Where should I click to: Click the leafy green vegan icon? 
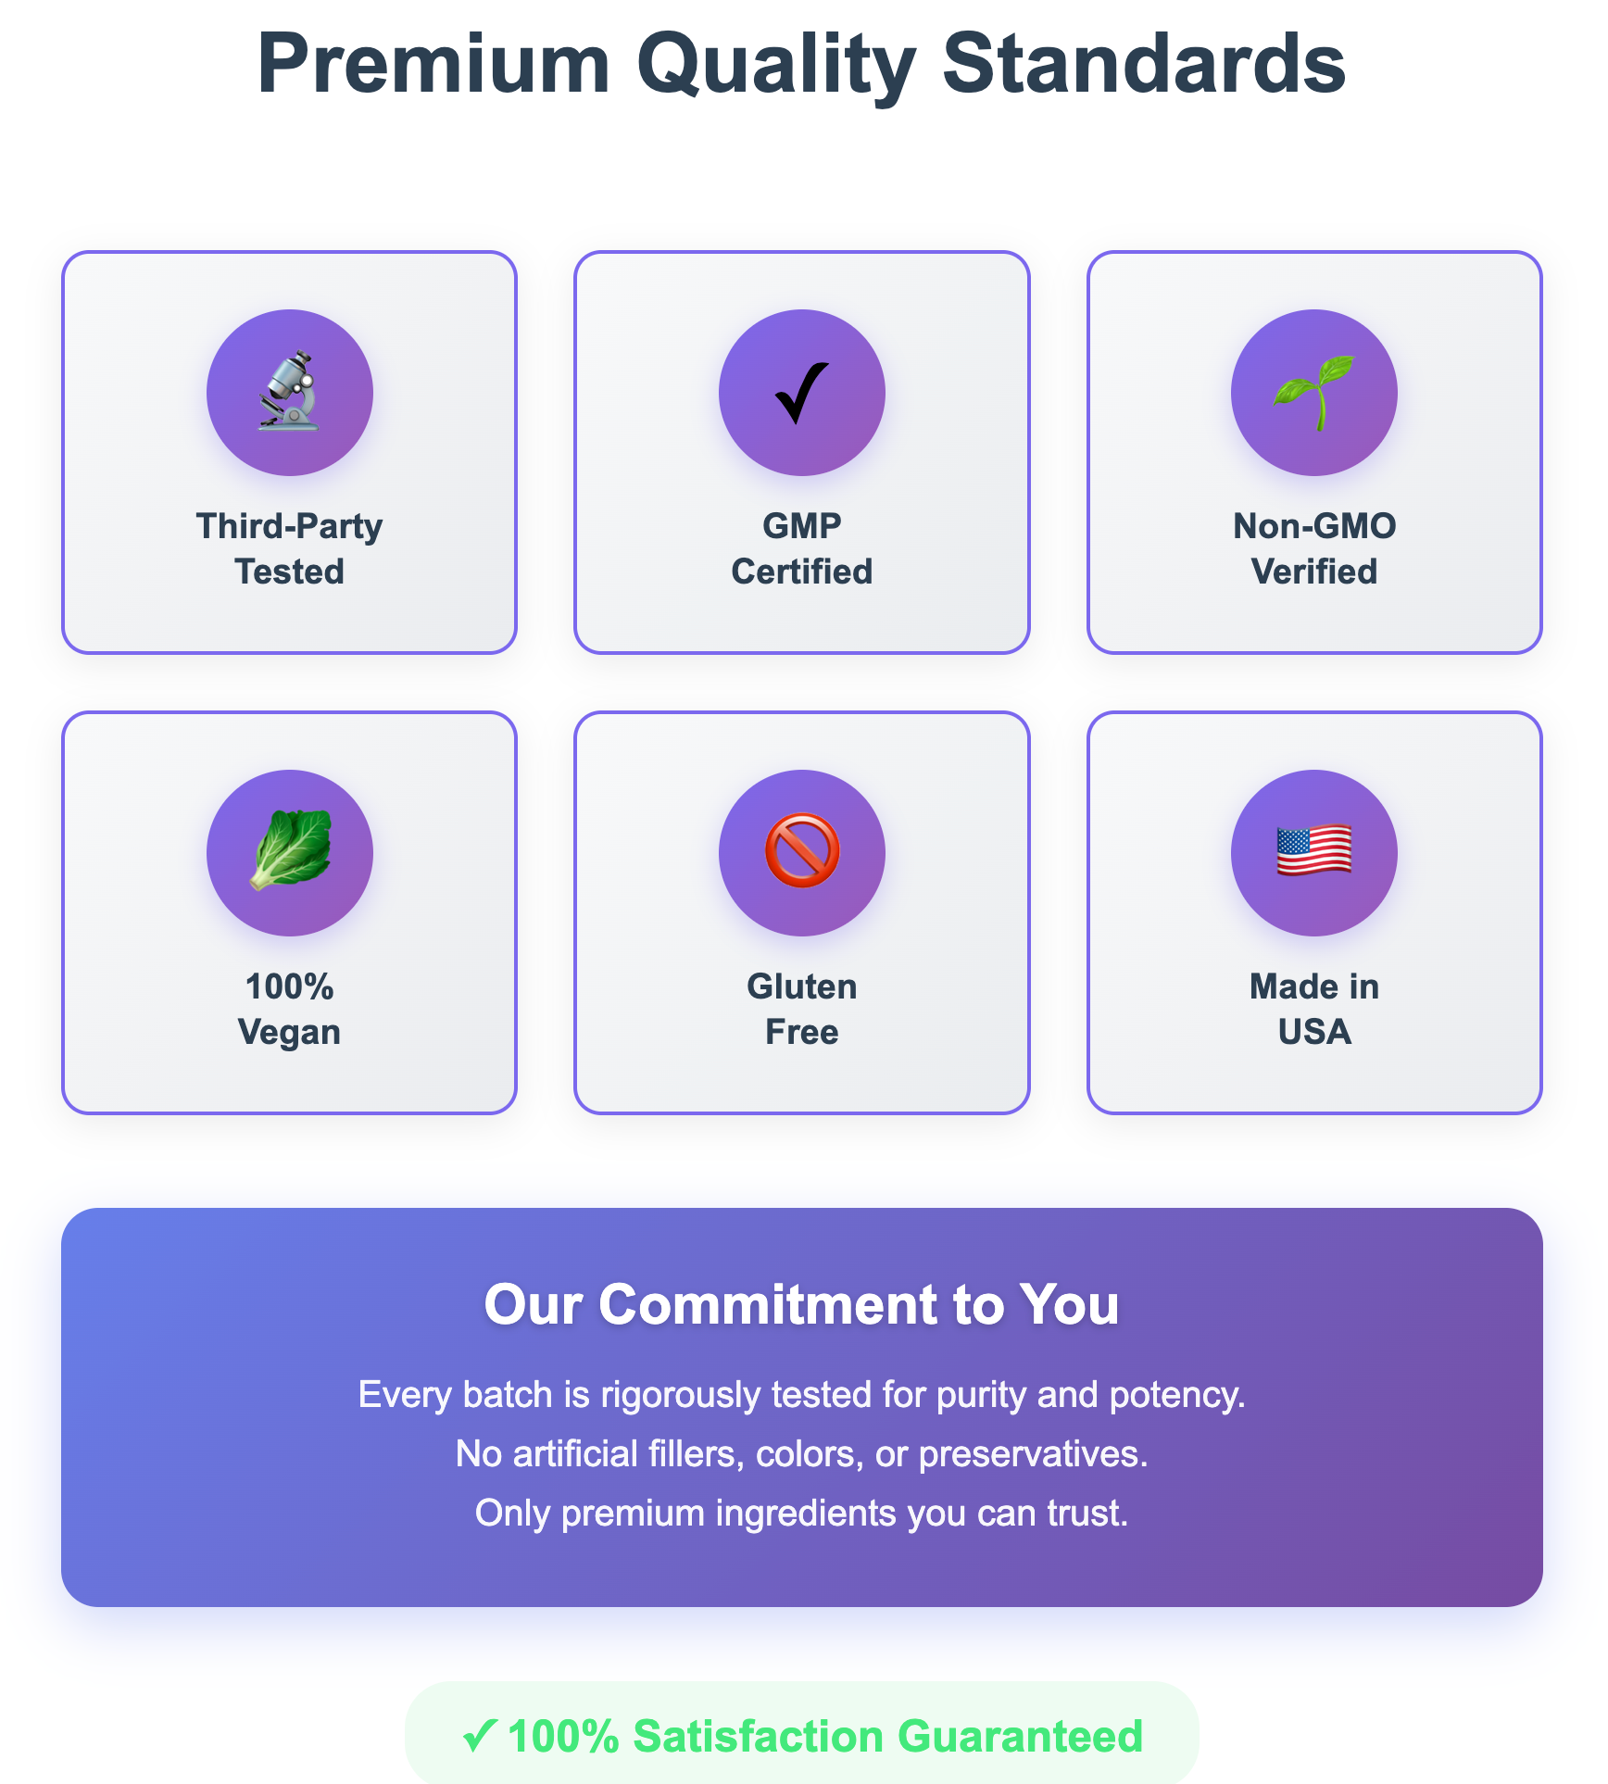289,852
